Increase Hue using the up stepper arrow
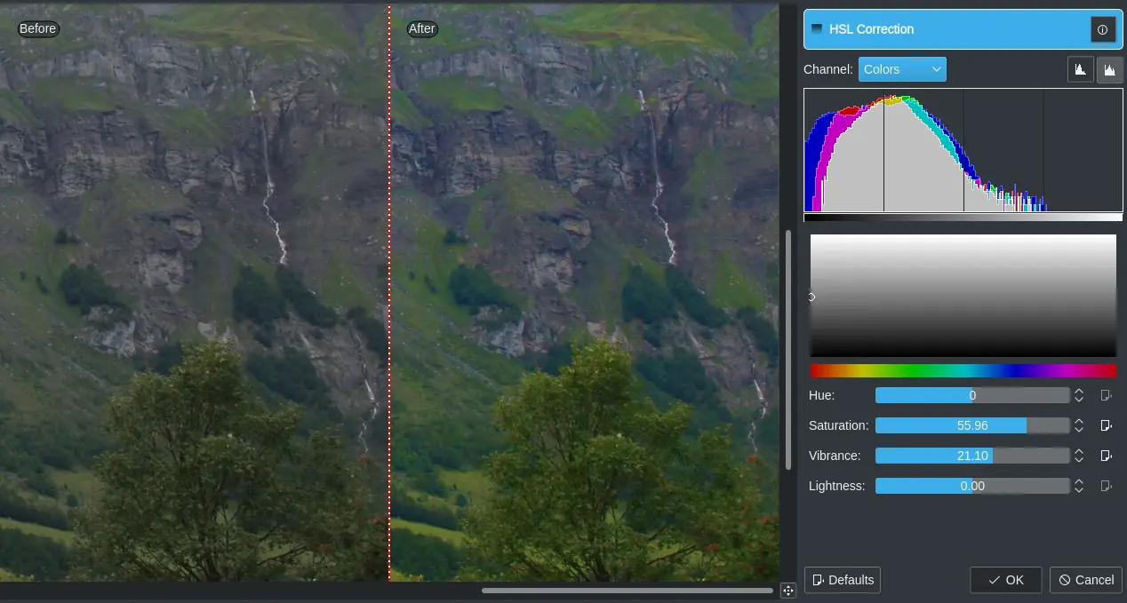This screenshot has width=1127, height=603. point(1079,392)
